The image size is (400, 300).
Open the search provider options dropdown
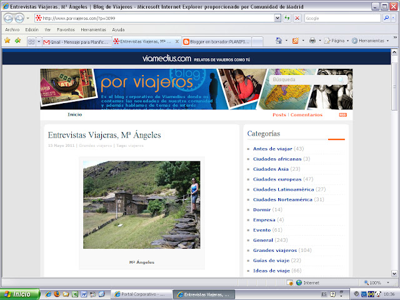click(x=394, y=18)
